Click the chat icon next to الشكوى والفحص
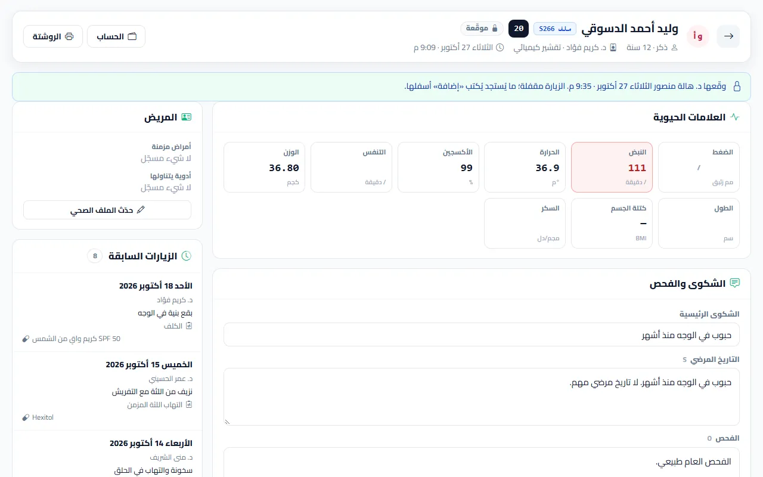763x477 pixels. tap(735, 283)
